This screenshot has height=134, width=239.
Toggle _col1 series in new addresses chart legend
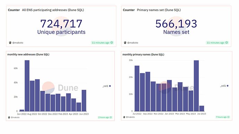107,86
